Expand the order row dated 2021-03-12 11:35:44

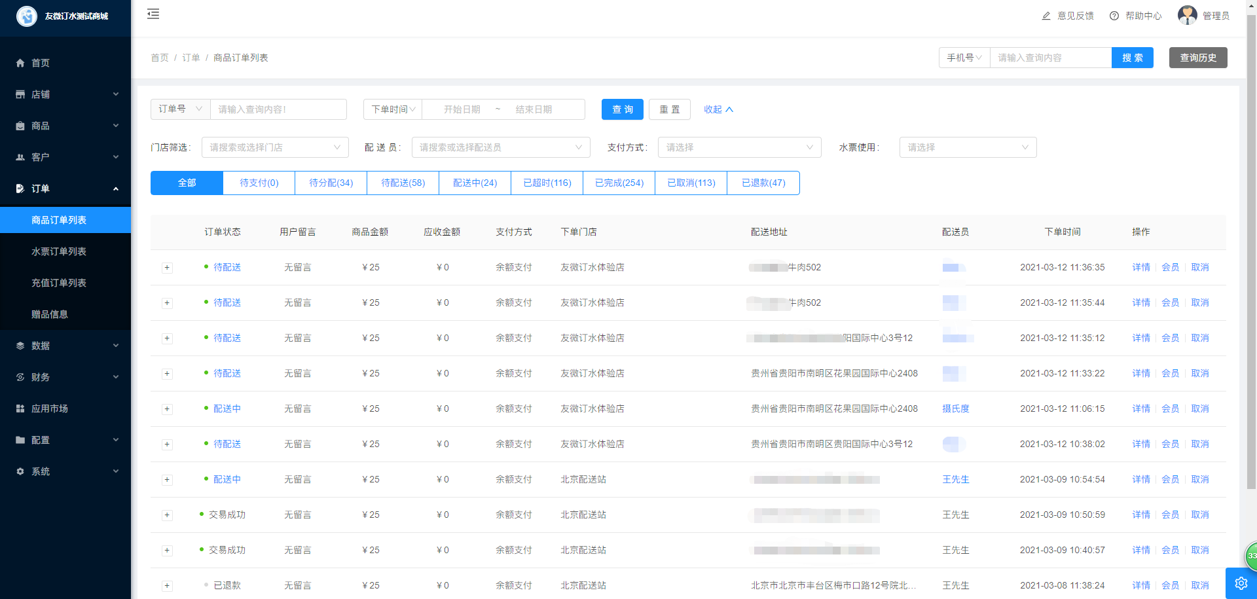point(167,303)
